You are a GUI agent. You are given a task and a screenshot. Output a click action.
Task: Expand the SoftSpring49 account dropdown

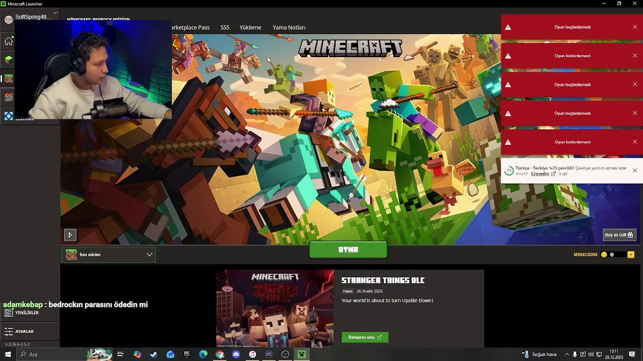click(55, 13)
